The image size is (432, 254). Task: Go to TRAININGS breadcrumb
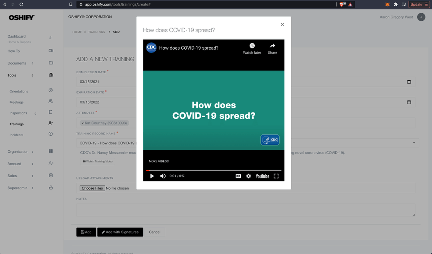coord(96,32)
